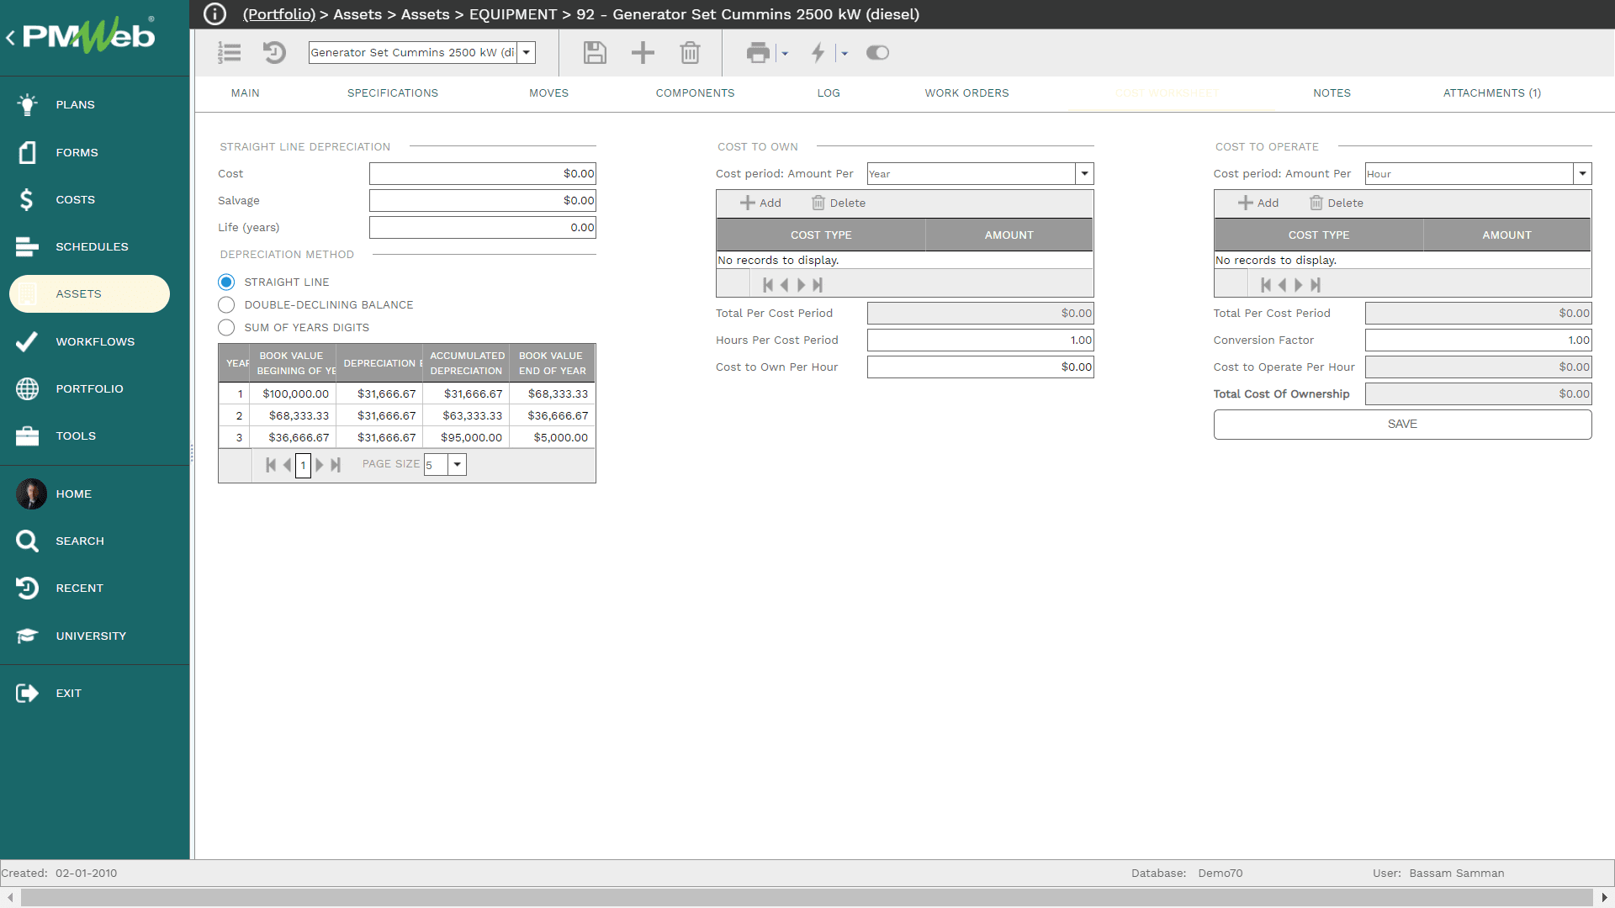Click the lightning bolt actions icon
The width and height of the screenshot is (1615, 908).
(818, 53)
